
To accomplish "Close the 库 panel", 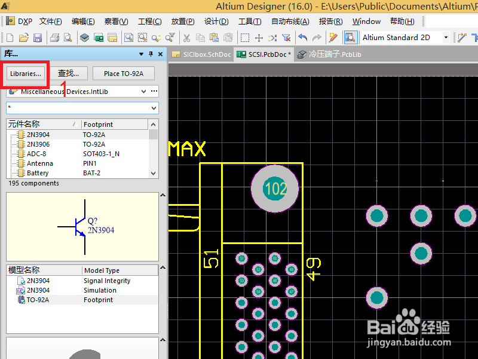I will [x=160, y=54].
